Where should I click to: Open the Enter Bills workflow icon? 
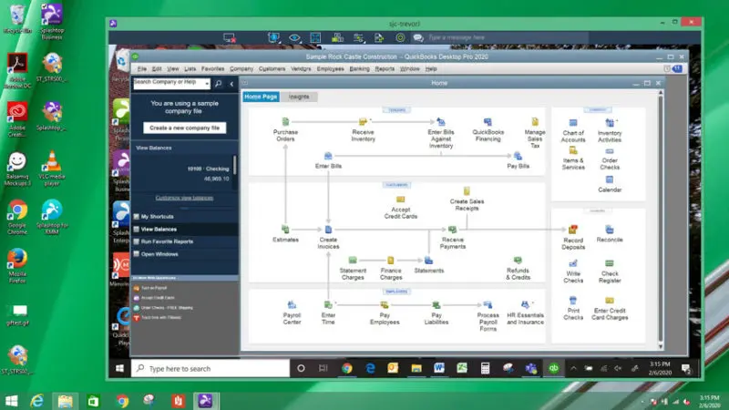click(328, 156)
